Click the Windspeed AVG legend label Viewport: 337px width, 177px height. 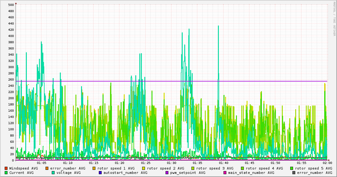tap(23, 168)
